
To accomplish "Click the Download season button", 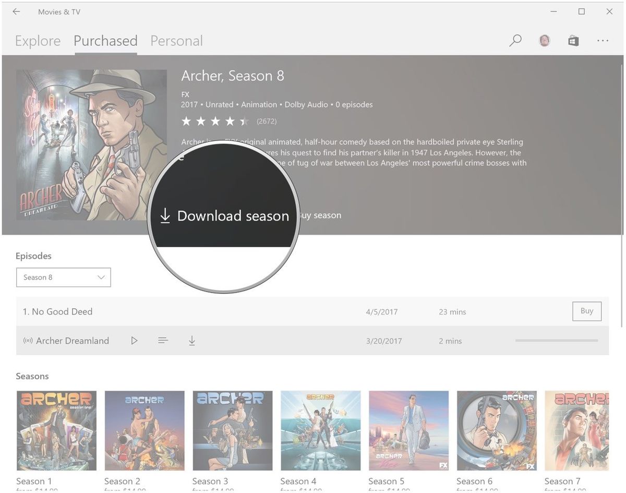I will [x=223, y=215].
